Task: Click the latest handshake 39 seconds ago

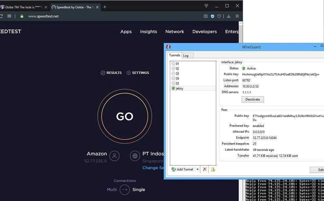Action: pos(264,150)
